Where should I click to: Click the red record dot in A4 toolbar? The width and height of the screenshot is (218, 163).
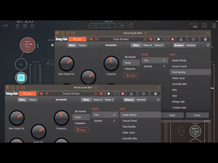(173, 39)
